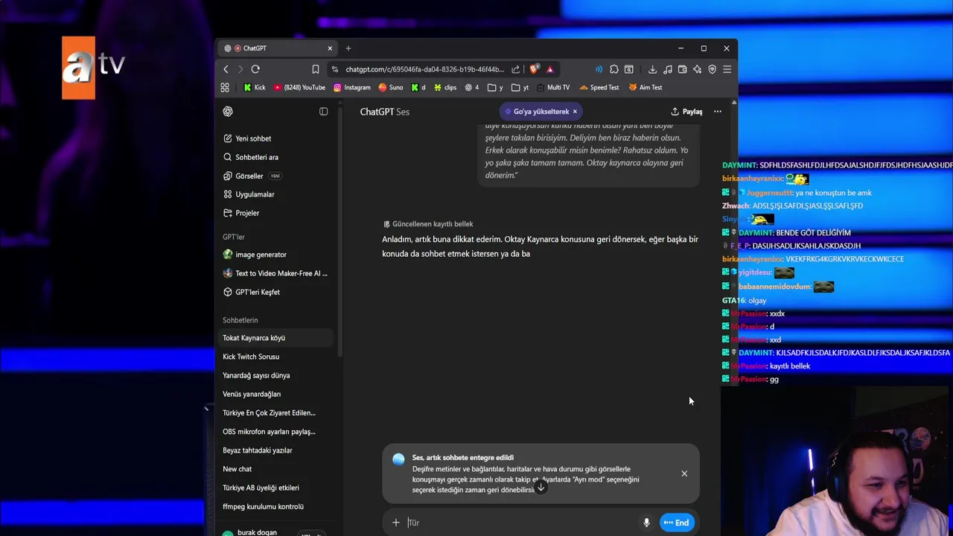Click the music note toolbar icon

pos(667,69)
